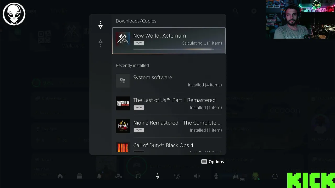This screenshot has width=335, height=188.
Task: Open Notifications bell icon
Action: pos(99,176)
